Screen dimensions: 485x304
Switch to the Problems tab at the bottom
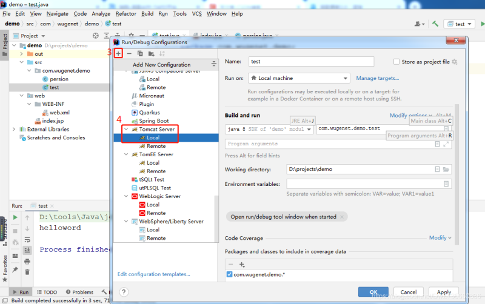(x=79, y=292)
